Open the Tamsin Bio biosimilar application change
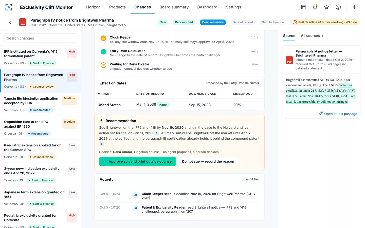Screen dimensions: 365x228 pos(41,104)
